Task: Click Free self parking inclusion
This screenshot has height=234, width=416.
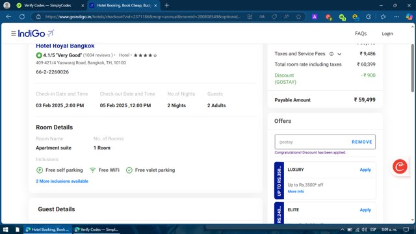Action: (59, 170)
